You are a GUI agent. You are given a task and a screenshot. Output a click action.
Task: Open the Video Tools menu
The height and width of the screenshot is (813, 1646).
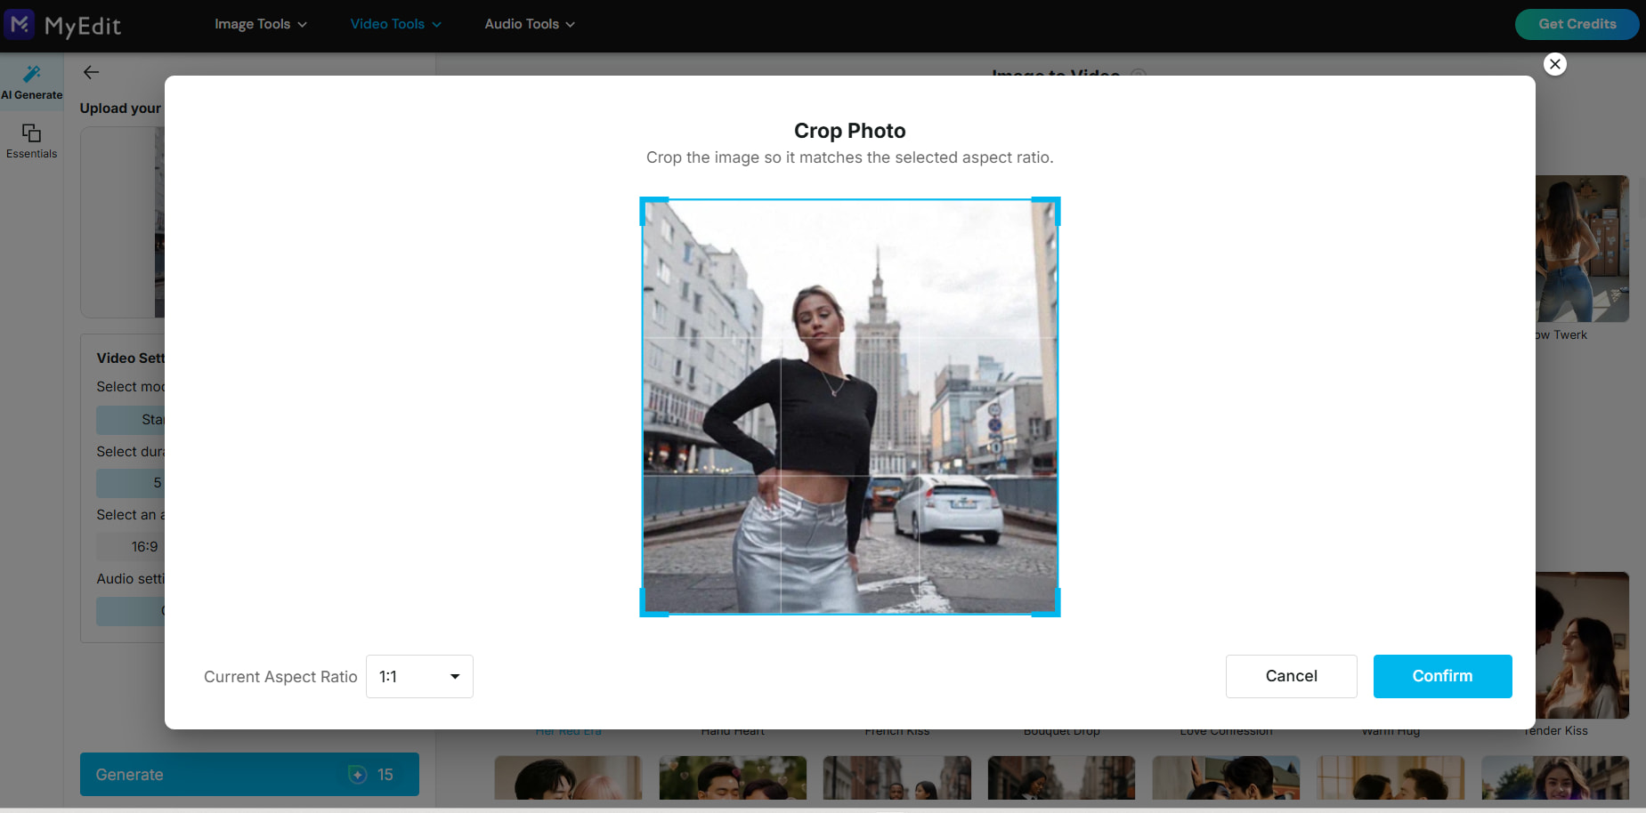pos(396,24)
